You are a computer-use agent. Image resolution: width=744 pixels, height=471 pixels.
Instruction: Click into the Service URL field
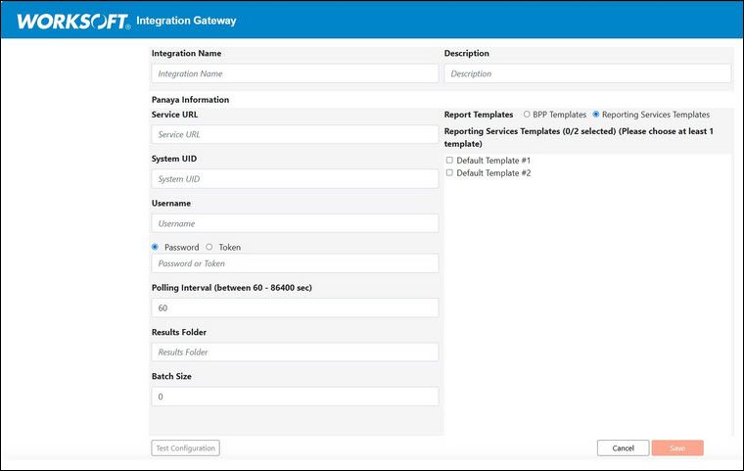pos(295,134)
